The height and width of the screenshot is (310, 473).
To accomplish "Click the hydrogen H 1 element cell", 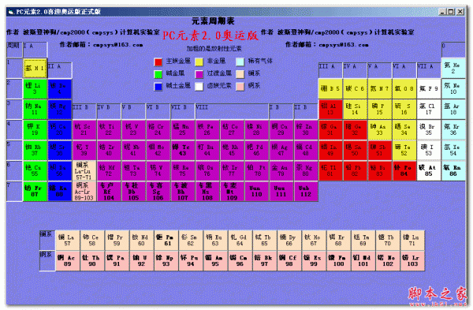I will coord(35,68).
